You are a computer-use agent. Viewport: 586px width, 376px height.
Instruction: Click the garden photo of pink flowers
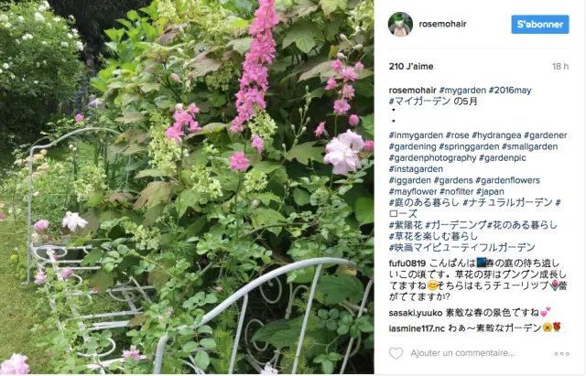187,187
